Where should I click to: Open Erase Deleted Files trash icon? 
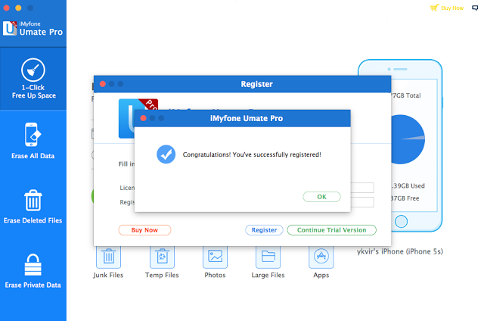click(33, 200)
